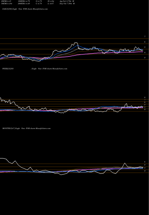The width and height of the screenshot is (149, 215).
Task: Click the weekly chart axis label 8
Action: pyautogui.click(x=145, y=97)
